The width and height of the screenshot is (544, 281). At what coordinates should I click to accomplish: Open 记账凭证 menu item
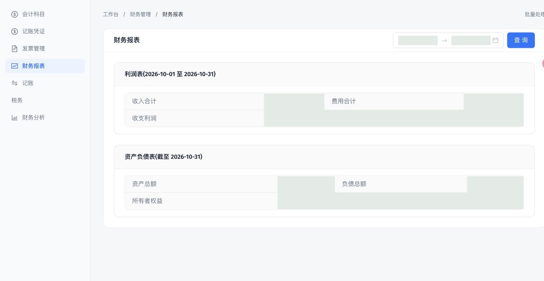click(x=45, y=31)
